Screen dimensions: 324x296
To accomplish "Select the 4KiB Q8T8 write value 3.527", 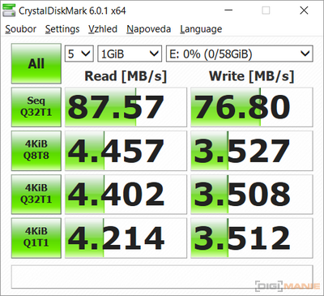I will click(x=252, y=151).
